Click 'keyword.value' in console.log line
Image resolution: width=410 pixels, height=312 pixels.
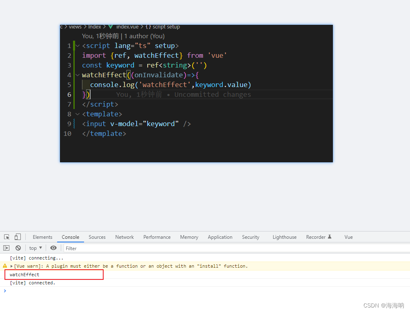click(x=221, y=85)
